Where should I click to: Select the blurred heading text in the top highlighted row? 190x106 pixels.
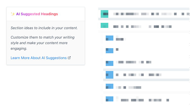pos(151,14)
